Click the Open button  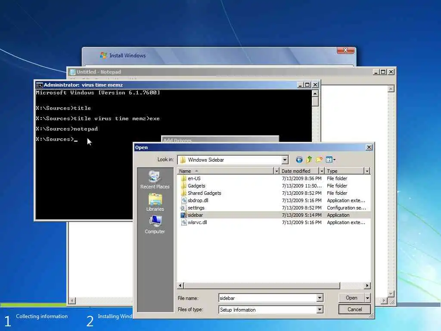click(x=351, y=298)
